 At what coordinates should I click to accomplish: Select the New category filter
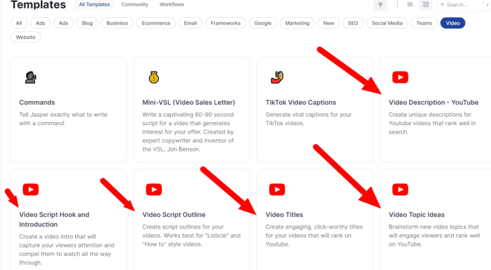pyautogui.click(x=329, y=23)
